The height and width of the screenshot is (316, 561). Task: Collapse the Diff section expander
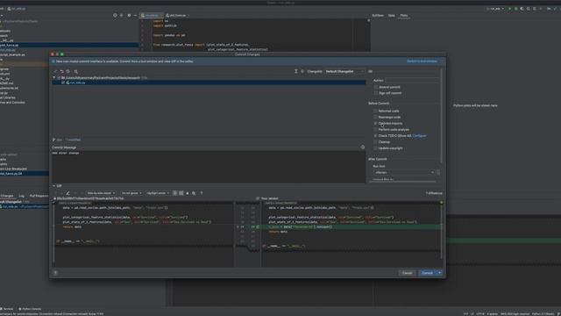click(54, 186)
